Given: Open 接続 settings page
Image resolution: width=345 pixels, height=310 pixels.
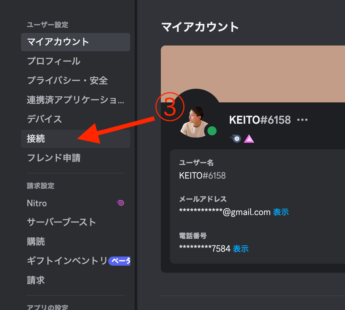Looking at the screenshot, I should 75,139.
